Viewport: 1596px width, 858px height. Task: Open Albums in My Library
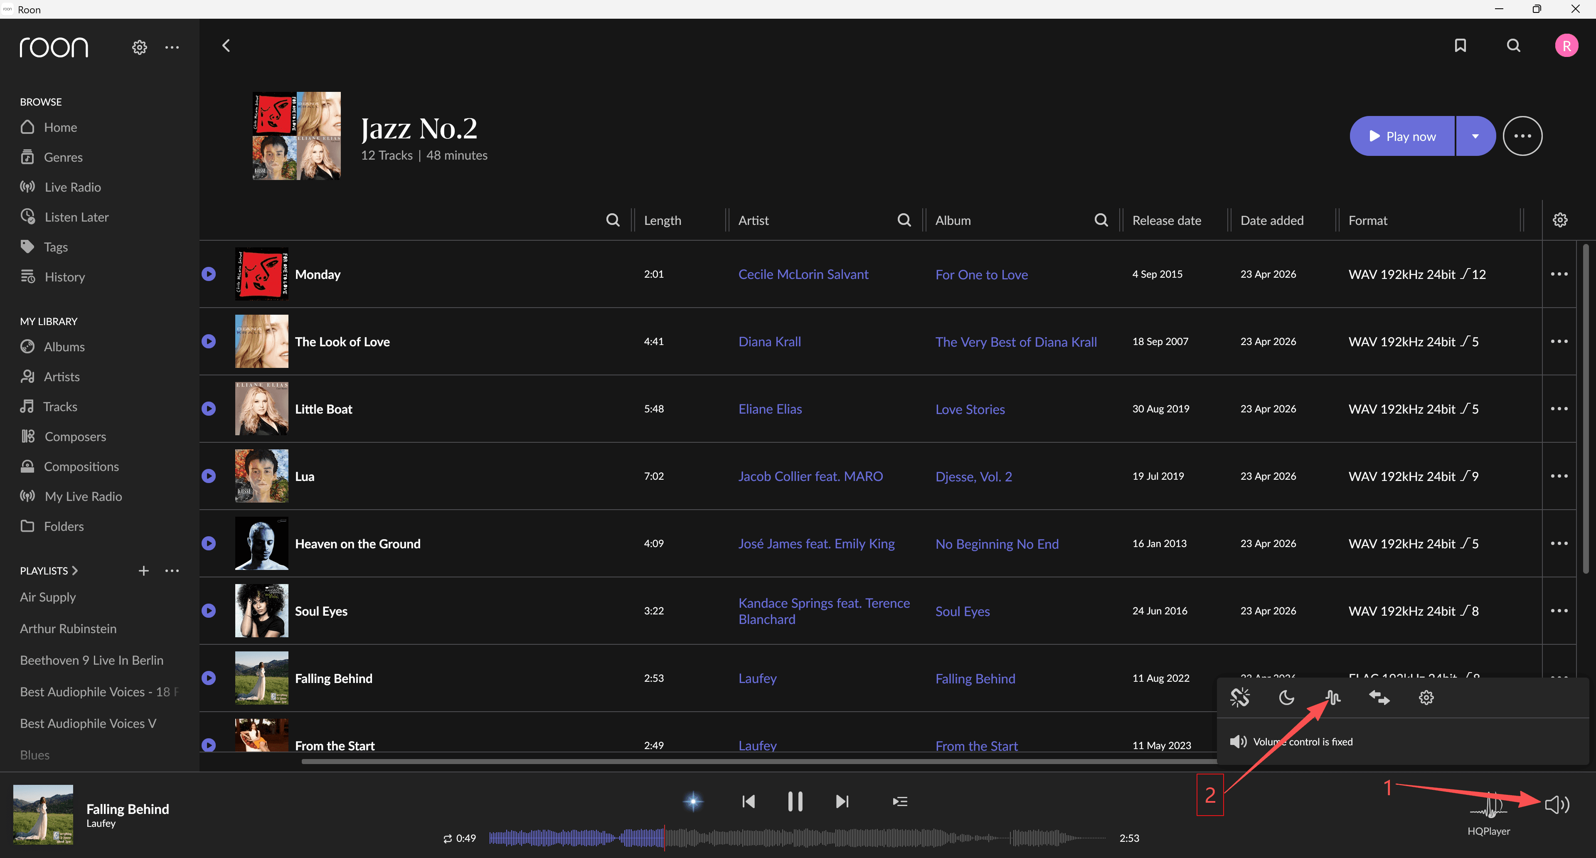click(53, 346)
